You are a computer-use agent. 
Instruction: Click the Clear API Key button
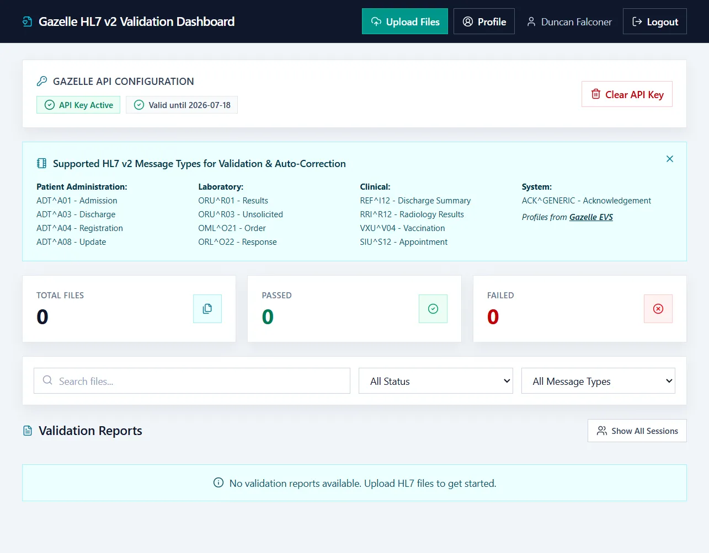click(627, 94)
